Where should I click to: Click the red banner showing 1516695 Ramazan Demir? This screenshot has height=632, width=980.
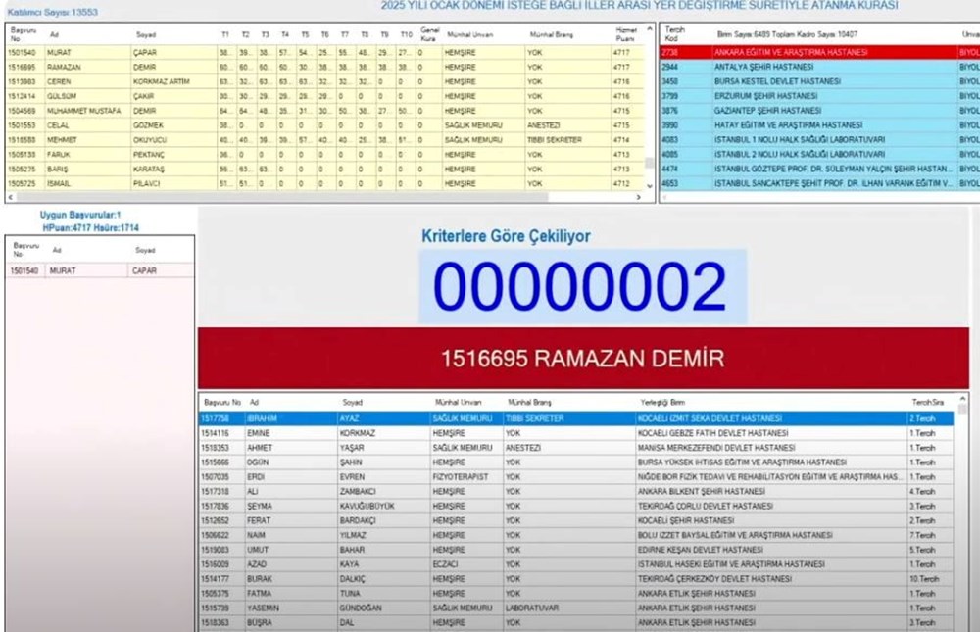click(x=582, y=358)
